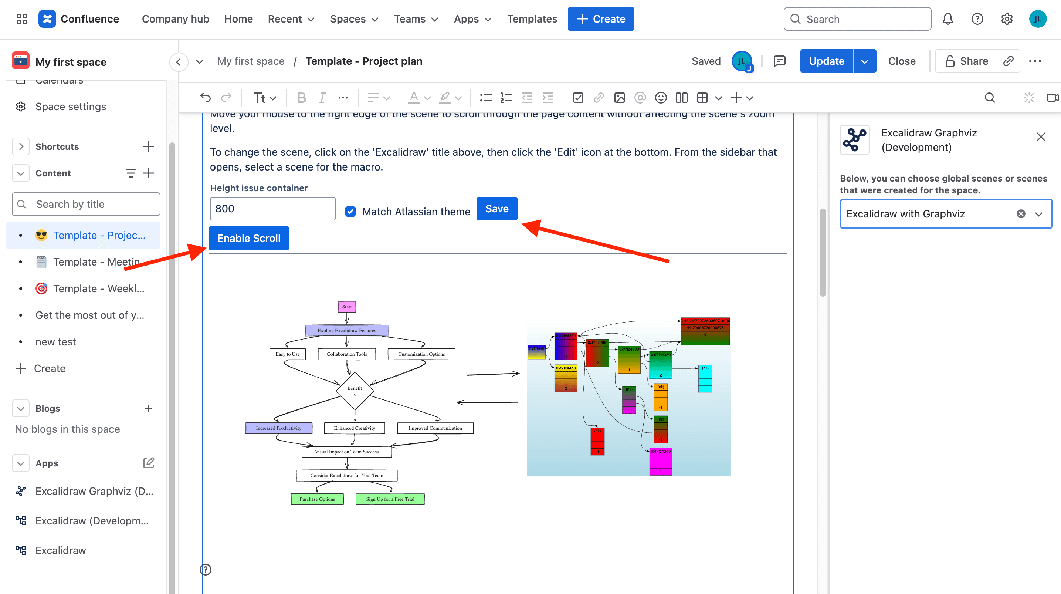1061x594 pixels.
Task: Click the Height issue container input
Action: click(273, 209)
